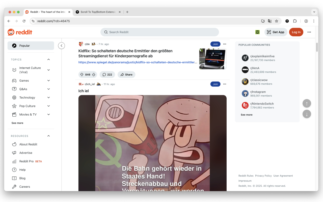The width and height of the screenshot is (323, 202).
Task: Open the spiegel.de Kidflix article link
Action: click(x=138, y=62)
